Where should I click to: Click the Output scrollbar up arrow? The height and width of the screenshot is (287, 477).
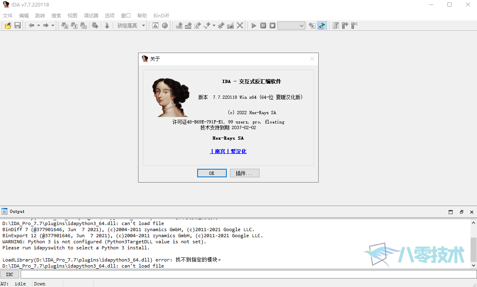[x=474, y=223]
